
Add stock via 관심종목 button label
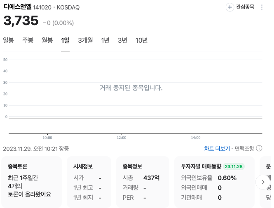tap(245, 7)
